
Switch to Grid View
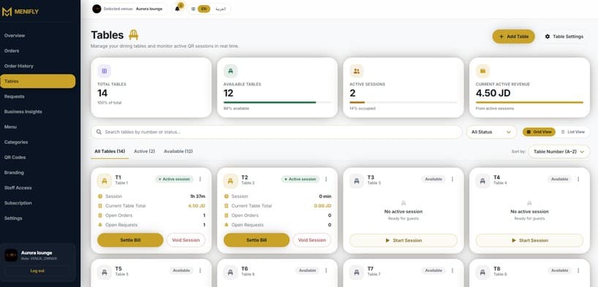539,132
